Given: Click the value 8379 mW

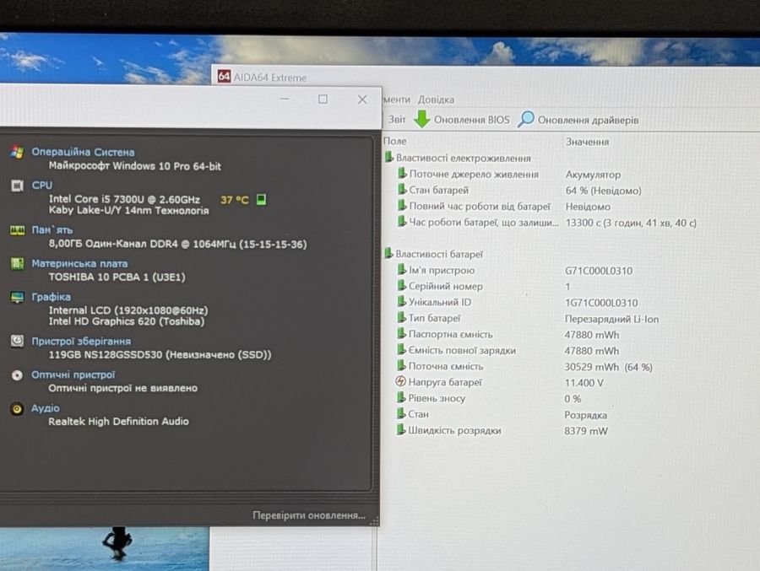Looking at the screenshot, I should click(585, 430).
